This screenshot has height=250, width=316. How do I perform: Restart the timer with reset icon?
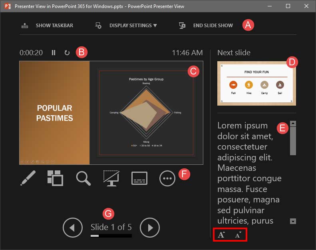pyautogui.click(x=67, y=52)
